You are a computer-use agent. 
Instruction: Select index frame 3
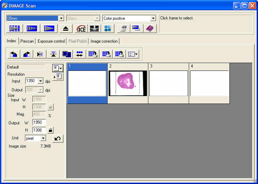[x=169, y=83]
